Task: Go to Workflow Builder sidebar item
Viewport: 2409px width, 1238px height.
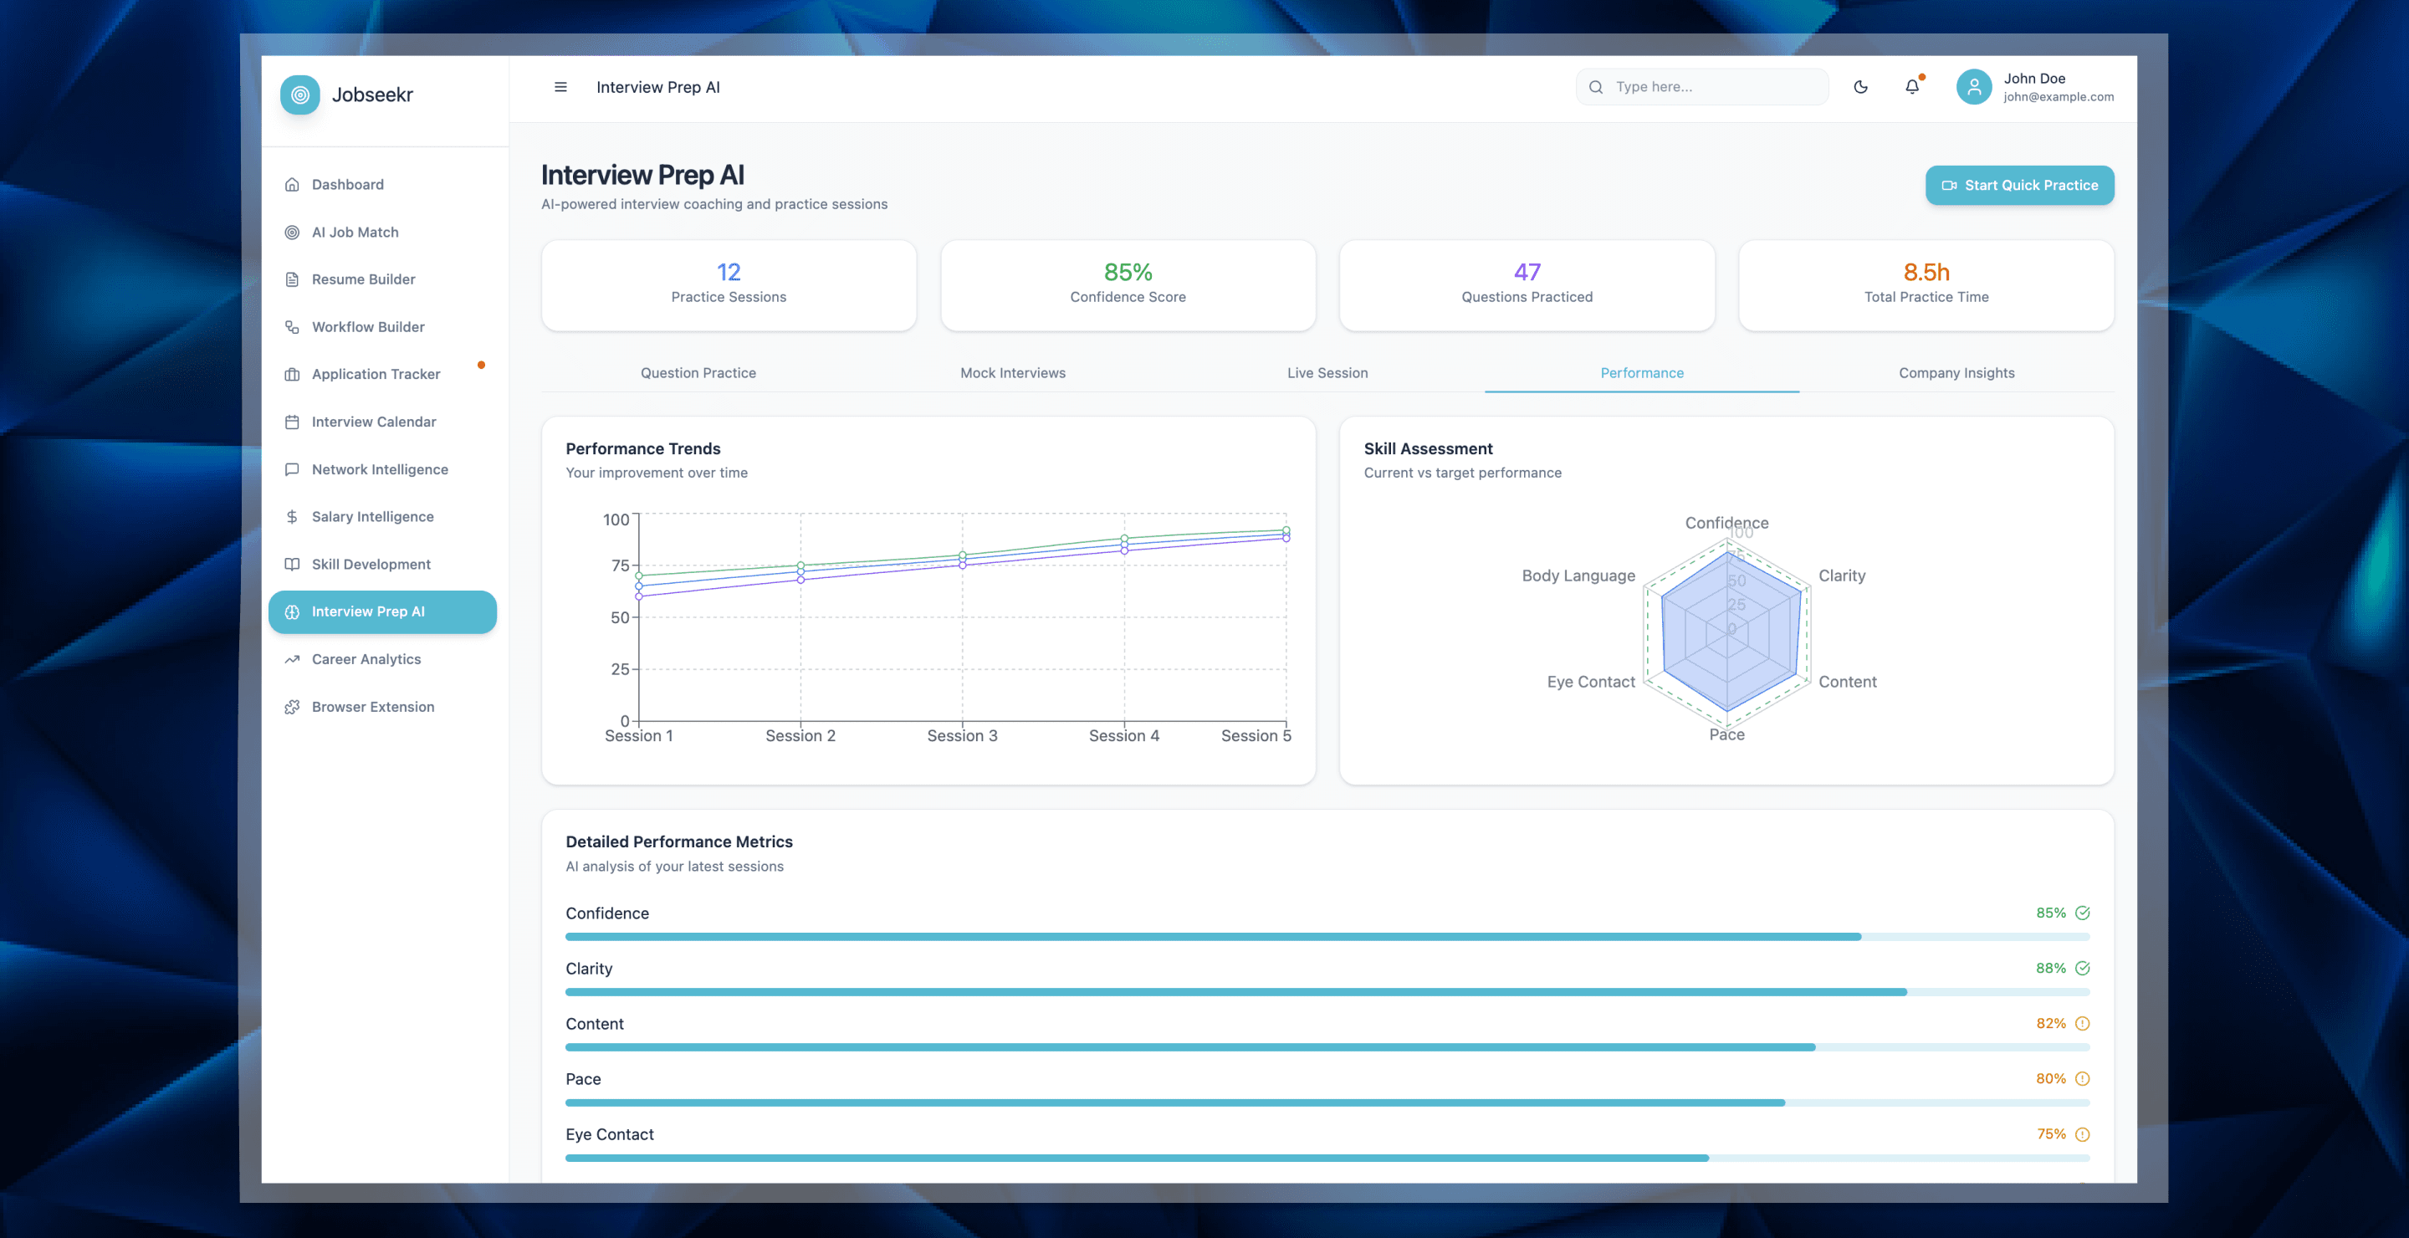Action: click(x=367, y=326)
